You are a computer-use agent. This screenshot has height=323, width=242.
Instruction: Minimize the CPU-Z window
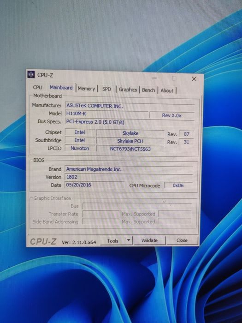coord(155,78)
